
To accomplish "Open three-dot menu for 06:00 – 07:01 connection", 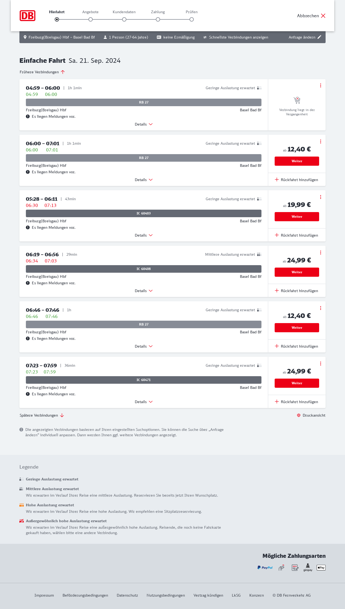I will tap(320, 141).
